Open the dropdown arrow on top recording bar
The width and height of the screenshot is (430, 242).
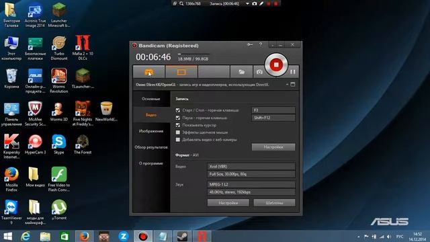[x=247, y=3]
